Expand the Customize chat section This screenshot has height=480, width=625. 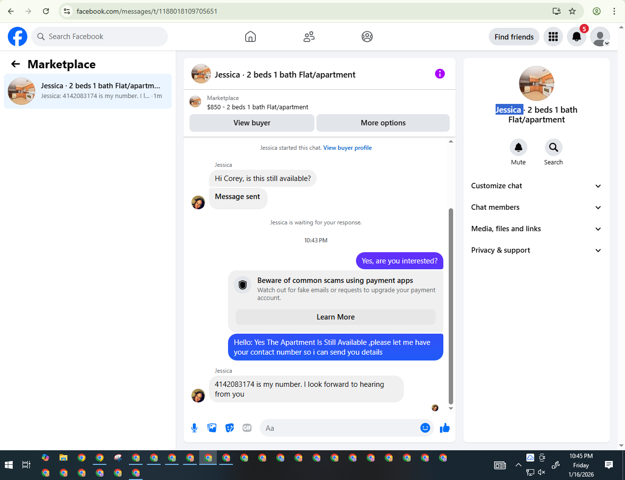(537, 186)
